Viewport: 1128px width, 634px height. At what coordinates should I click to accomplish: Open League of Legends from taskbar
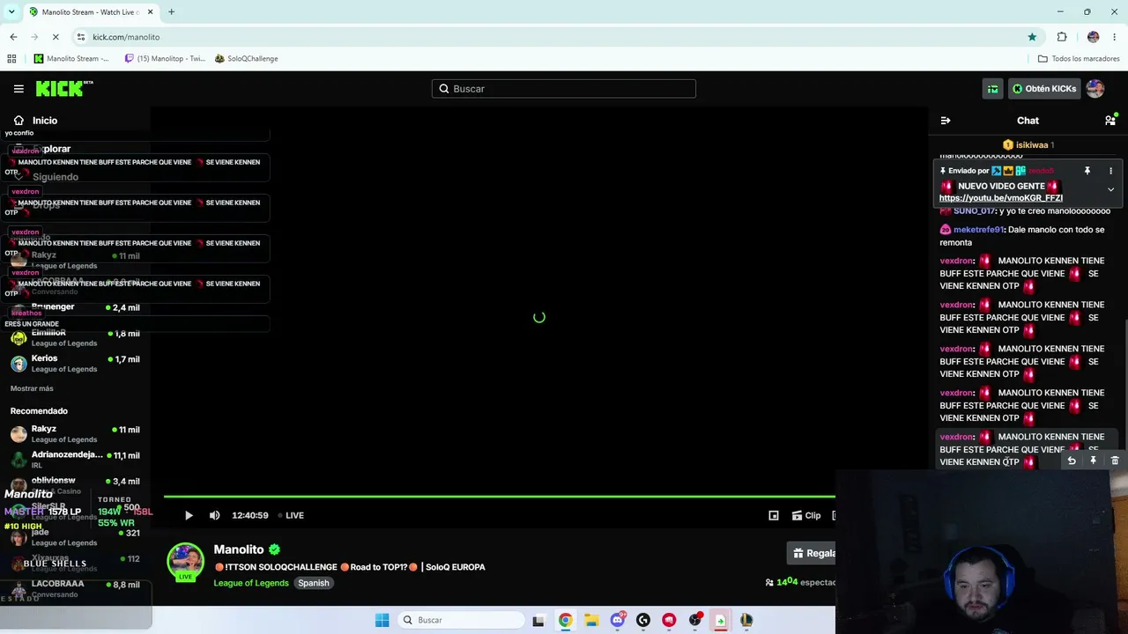[x=746, y=620]
